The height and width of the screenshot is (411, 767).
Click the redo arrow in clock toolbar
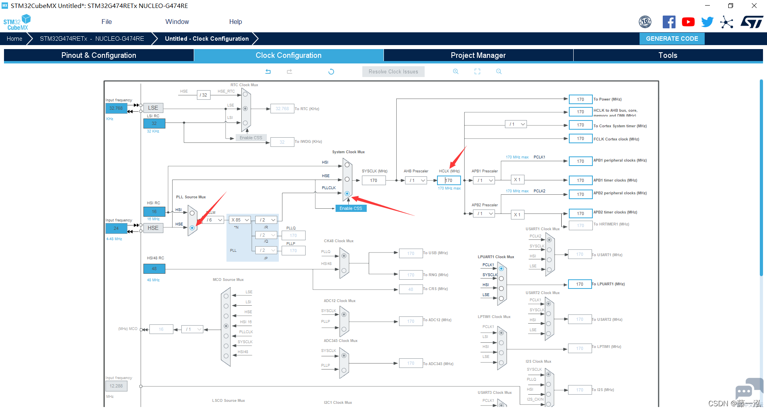pyautogui.click(x=290, y=71)
